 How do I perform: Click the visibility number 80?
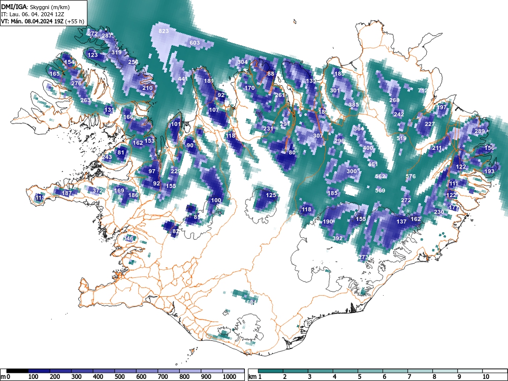pos(292,152)
